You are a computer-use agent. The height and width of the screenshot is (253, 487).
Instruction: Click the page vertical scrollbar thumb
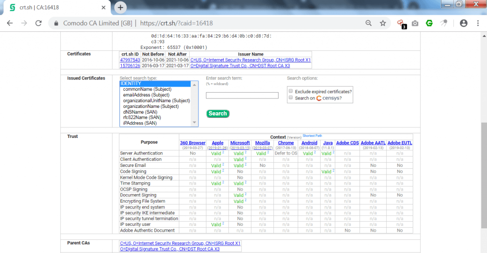point(484,175)
